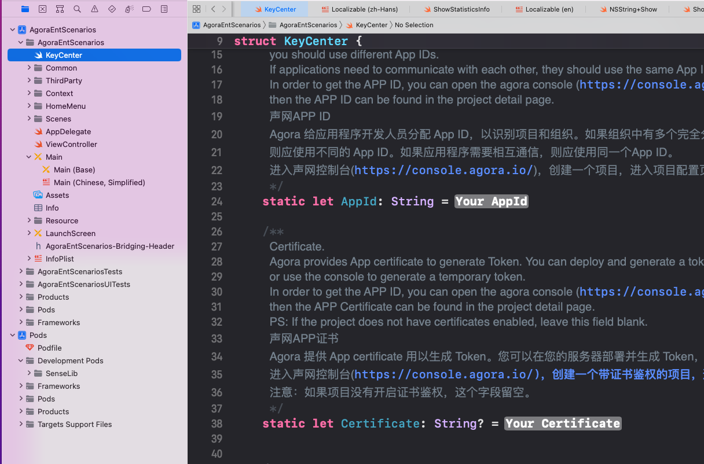Viewport: 704px width, 464px height.
Task: Open the Project navigator folder icon
Action: 25,9
